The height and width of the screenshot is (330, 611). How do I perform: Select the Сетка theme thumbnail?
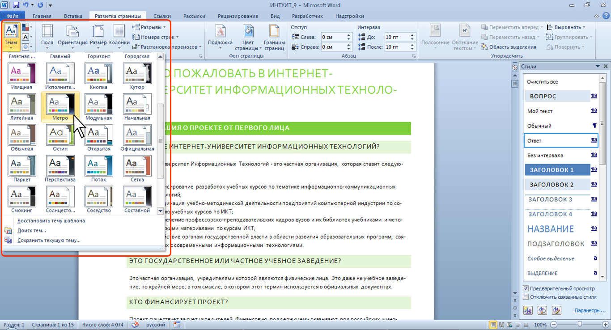pos(137,169)
